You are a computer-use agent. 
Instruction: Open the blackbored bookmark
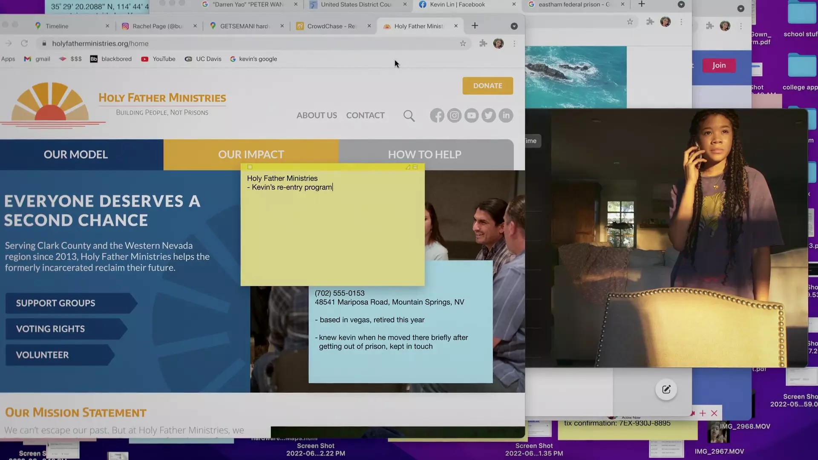click(x=111, y=59)
